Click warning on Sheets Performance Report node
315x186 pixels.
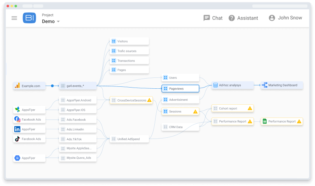[299, 121]
